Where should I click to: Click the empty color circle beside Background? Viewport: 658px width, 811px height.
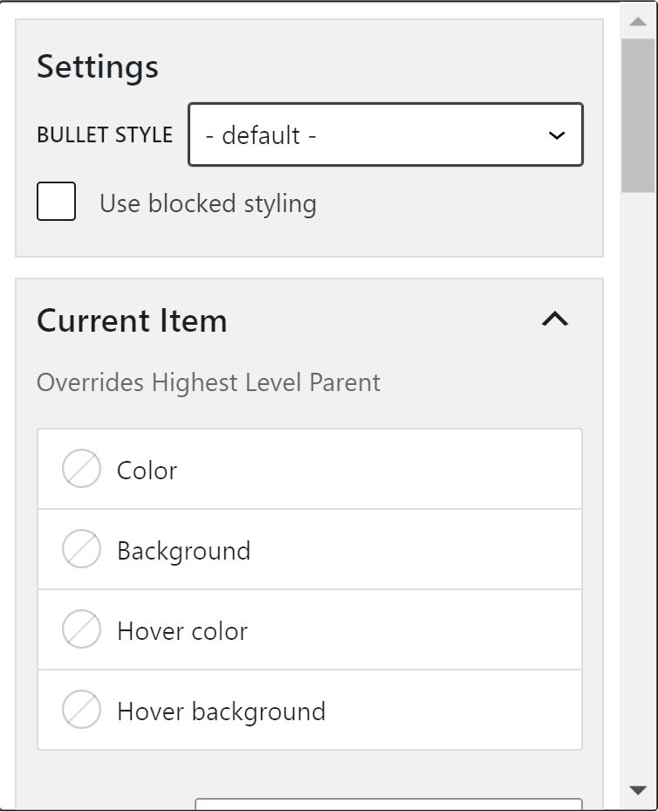81,549
